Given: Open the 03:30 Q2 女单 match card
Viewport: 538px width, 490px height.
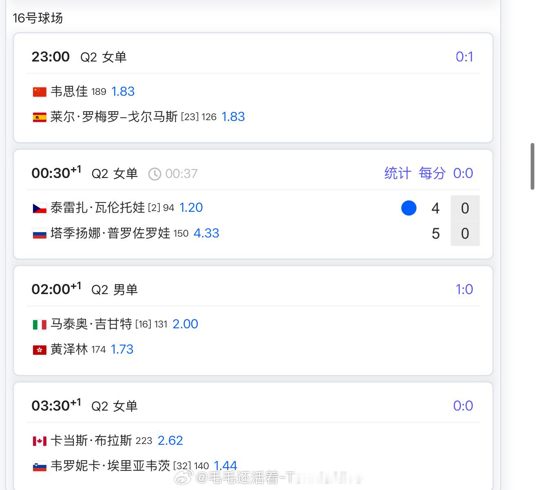Looking at the screenshot, I should coord(253,436).
